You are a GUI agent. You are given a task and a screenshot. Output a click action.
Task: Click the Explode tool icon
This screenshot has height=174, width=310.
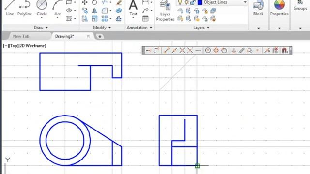(119, 11)
